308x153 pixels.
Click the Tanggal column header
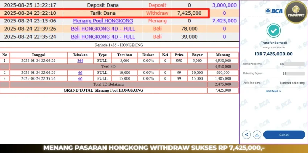[x=38, y=55]
